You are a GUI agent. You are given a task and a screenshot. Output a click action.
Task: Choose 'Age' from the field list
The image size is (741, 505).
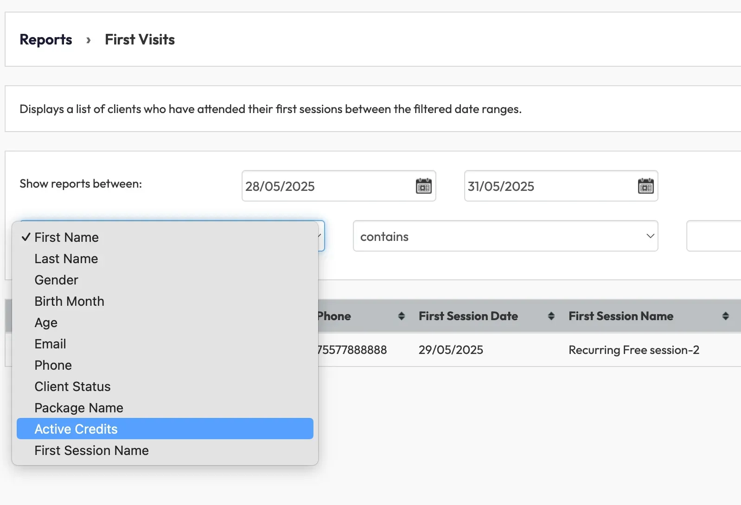pyautogui.click(x=46, y=322)
